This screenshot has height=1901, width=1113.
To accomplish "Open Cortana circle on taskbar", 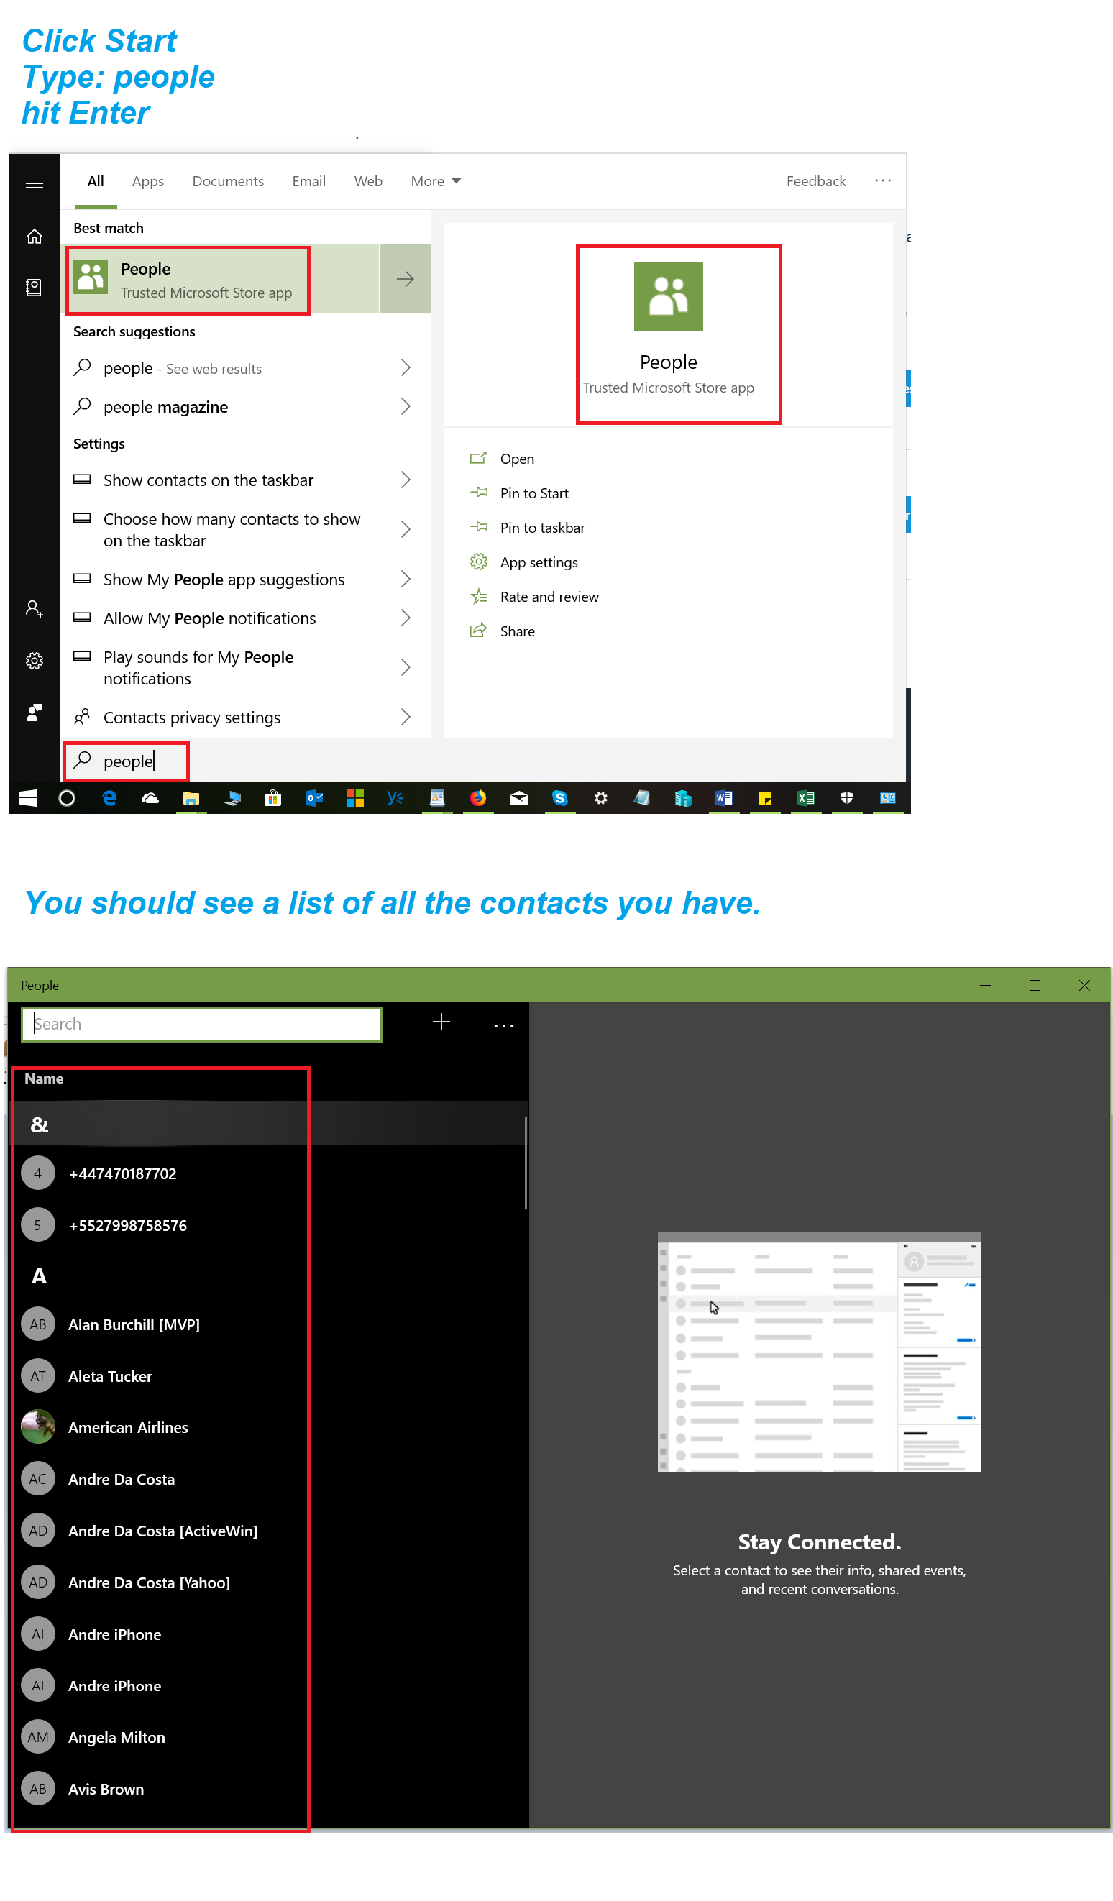I will pos(66,798).
